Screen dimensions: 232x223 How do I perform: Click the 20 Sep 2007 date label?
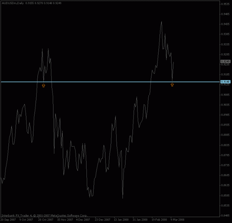point(8,220)
